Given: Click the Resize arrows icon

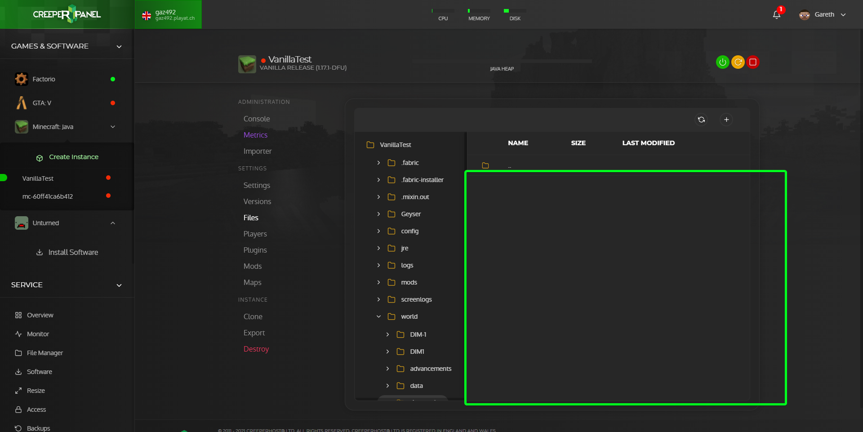Looking at the screenshot, I should click(x=18, y=391).
